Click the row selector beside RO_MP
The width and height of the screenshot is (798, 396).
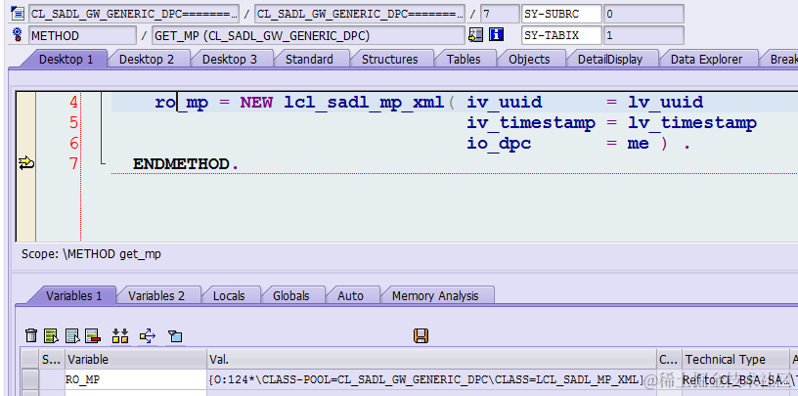tap(30, 379)
